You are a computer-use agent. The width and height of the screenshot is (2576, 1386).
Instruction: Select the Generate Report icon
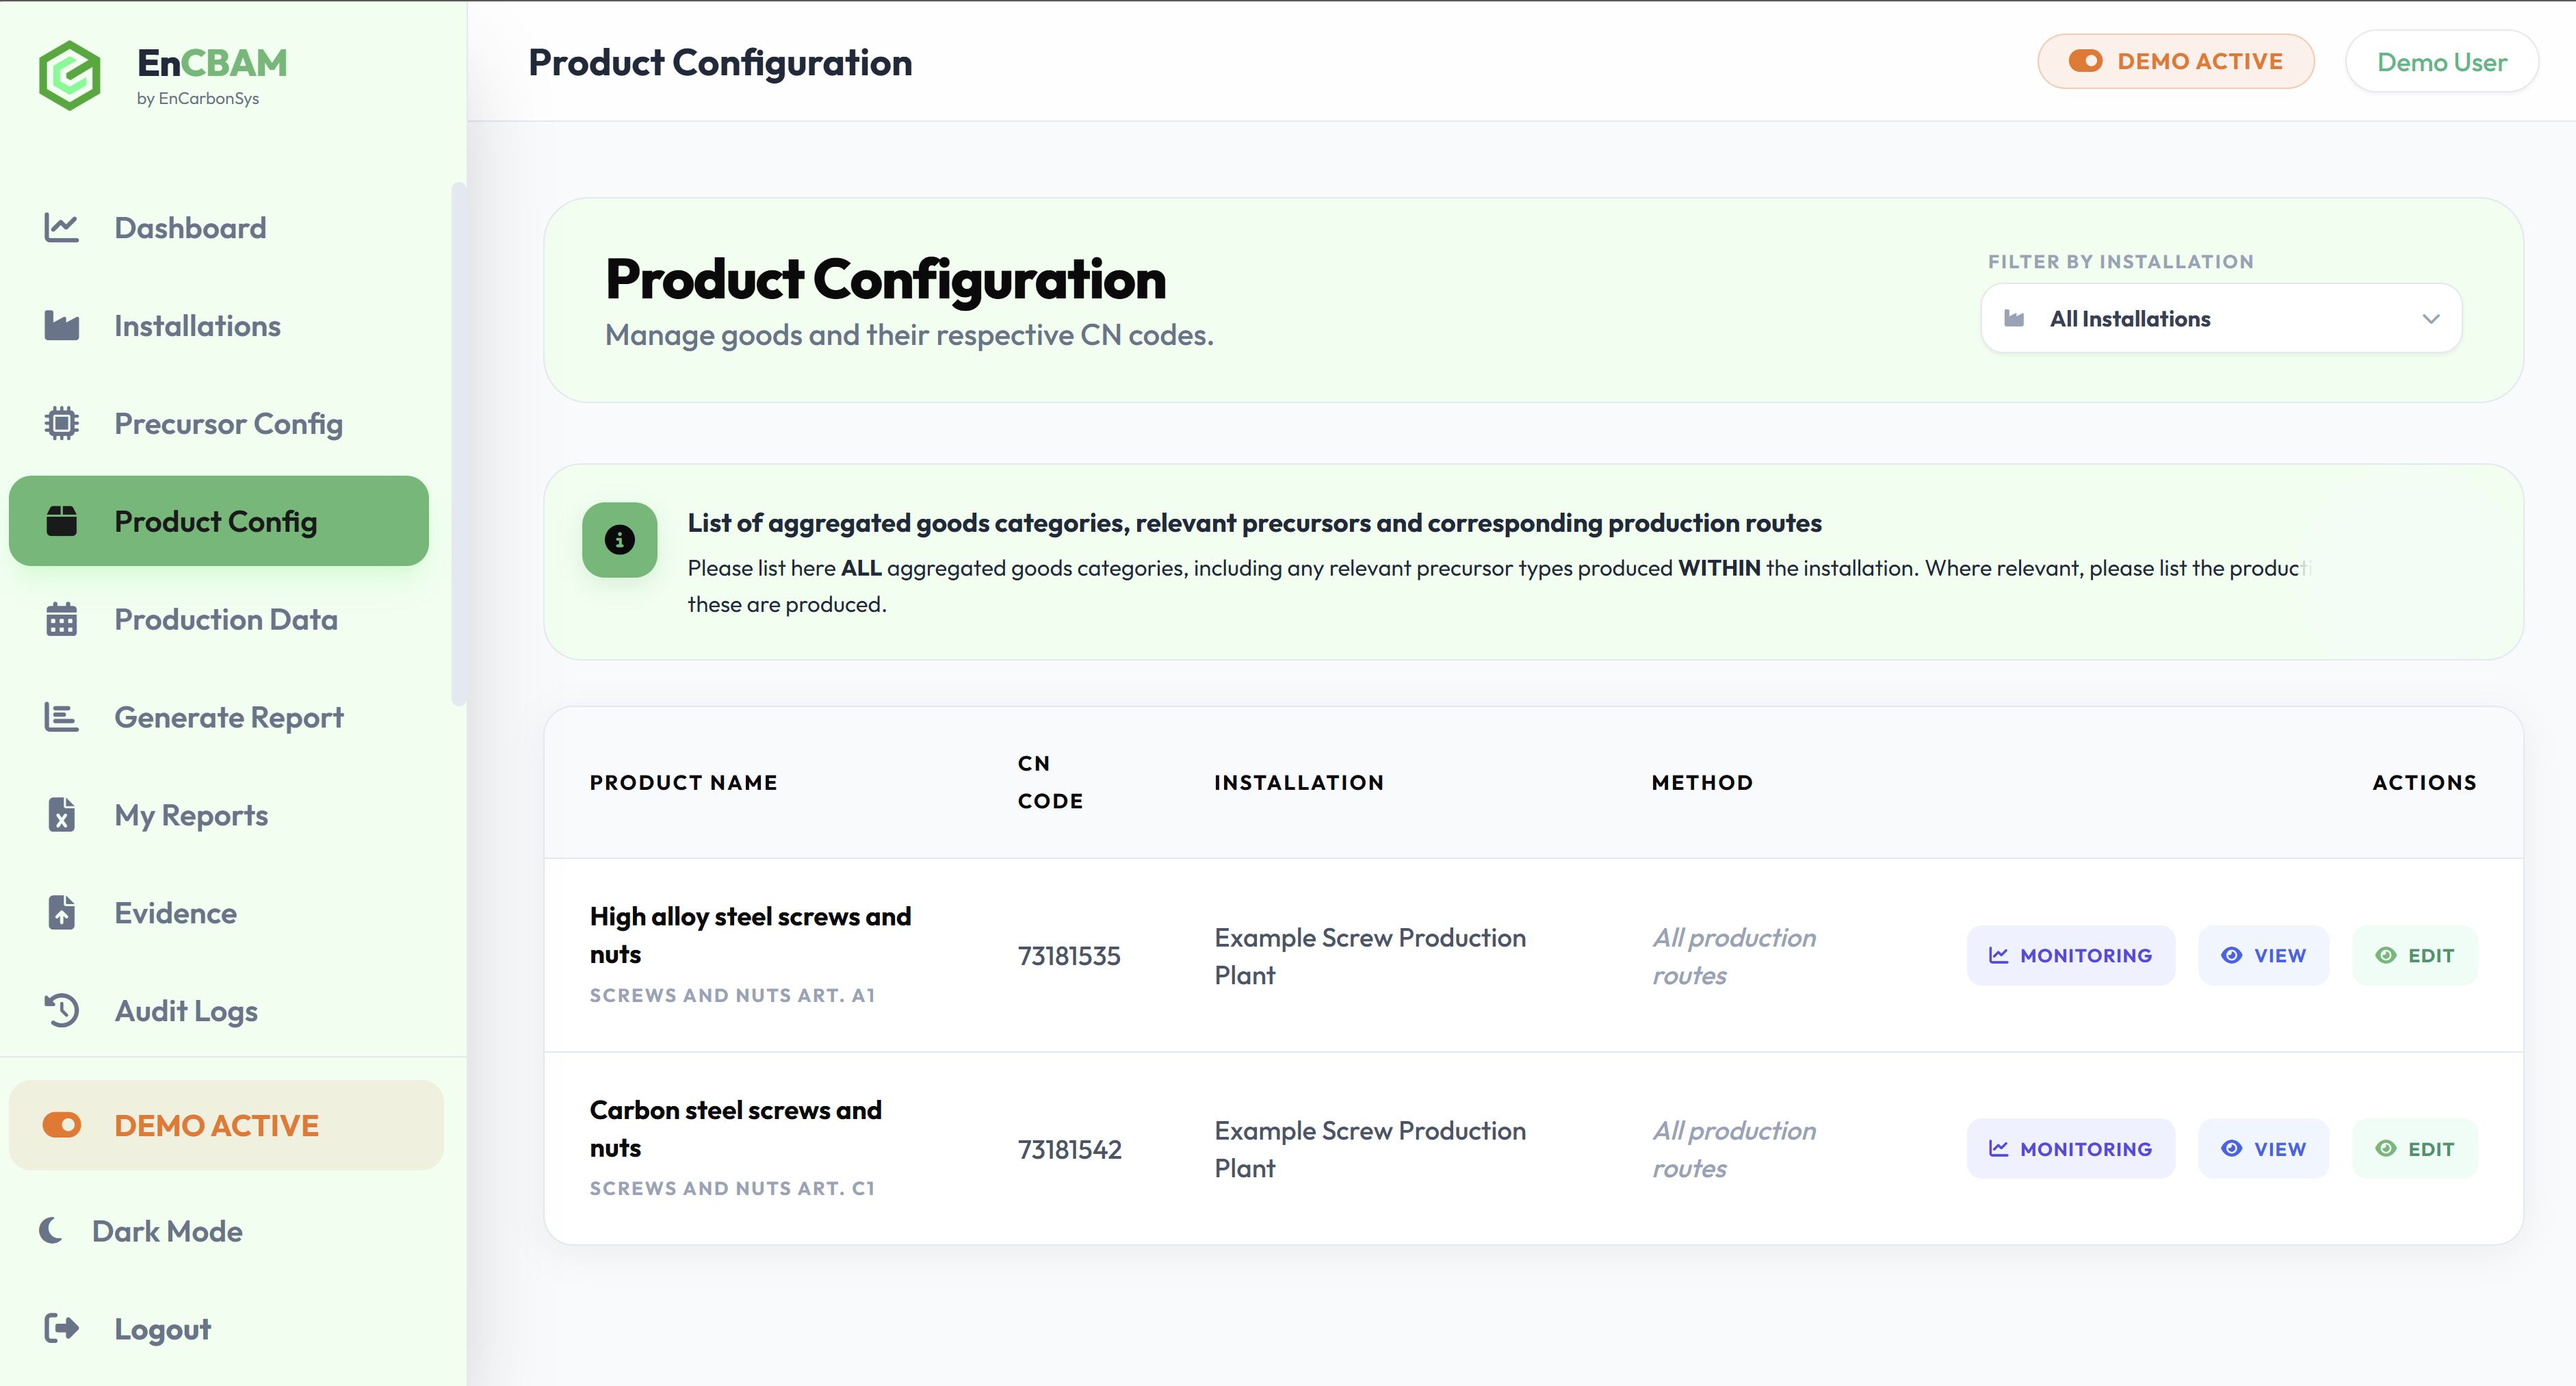pos(62,717)
